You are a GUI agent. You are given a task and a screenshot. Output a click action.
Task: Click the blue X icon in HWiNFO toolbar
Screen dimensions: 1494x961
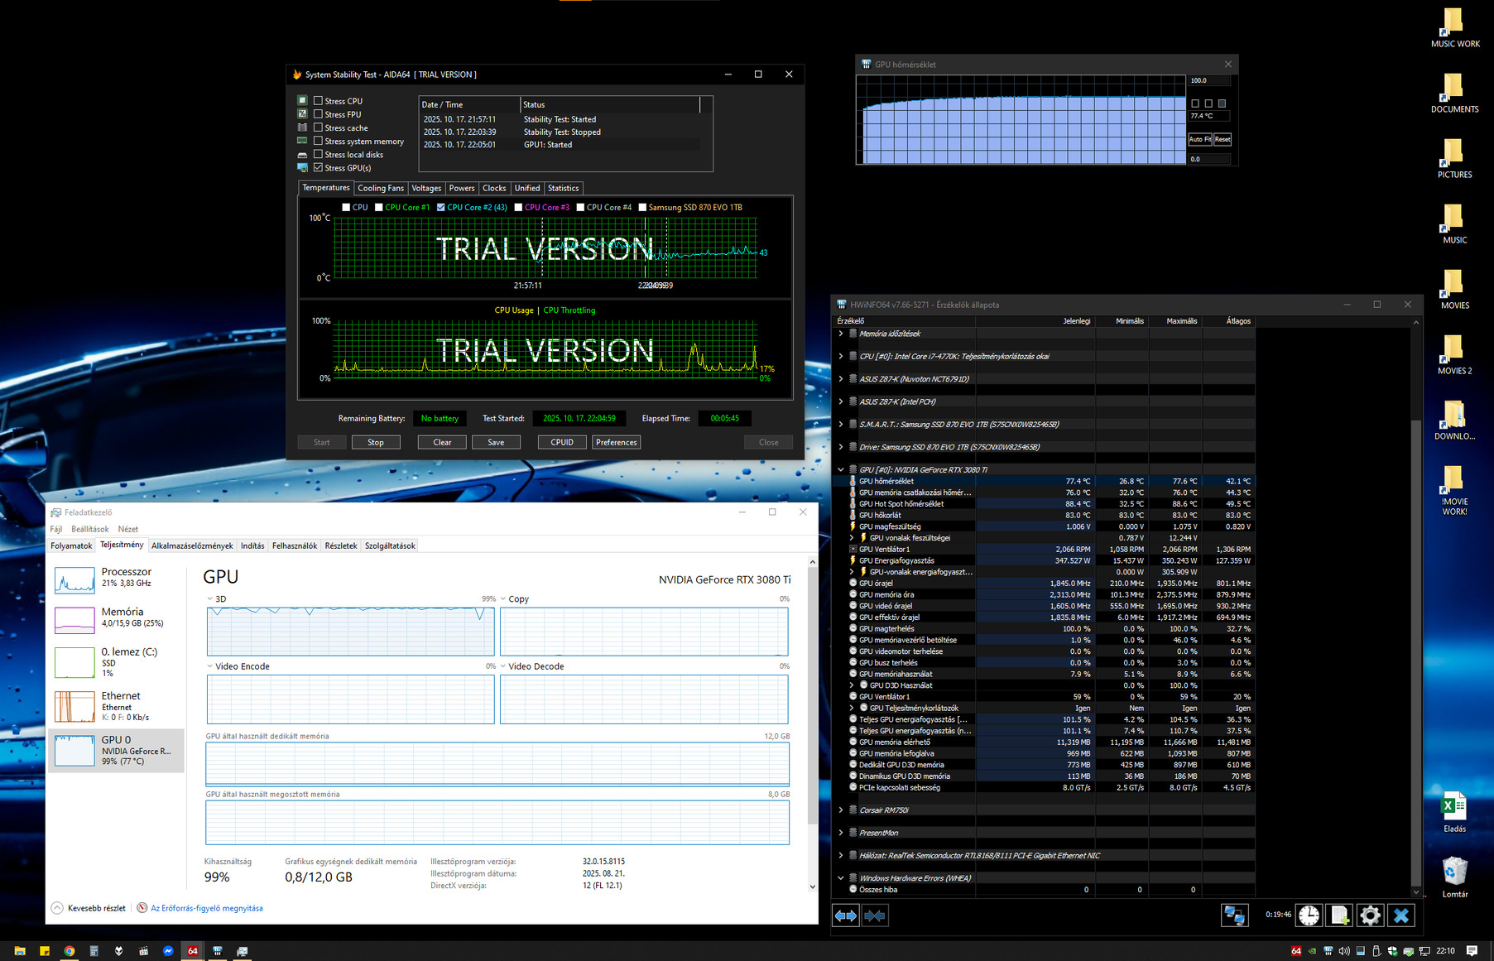pos(1400,915)
